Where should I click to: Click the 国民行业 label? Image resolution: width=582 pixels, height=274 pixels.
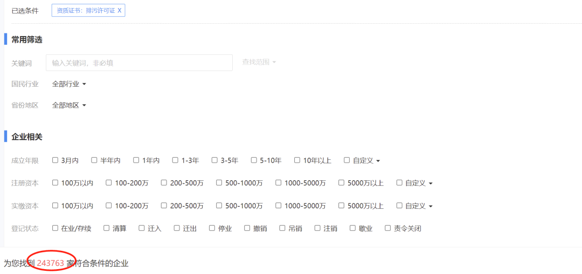[x=25, y=84]
